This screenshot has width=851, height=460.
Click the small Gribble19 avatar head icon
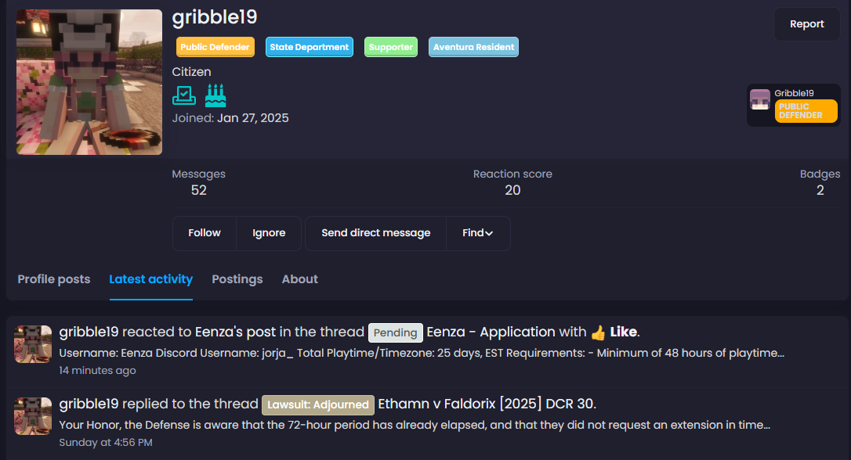759,99
